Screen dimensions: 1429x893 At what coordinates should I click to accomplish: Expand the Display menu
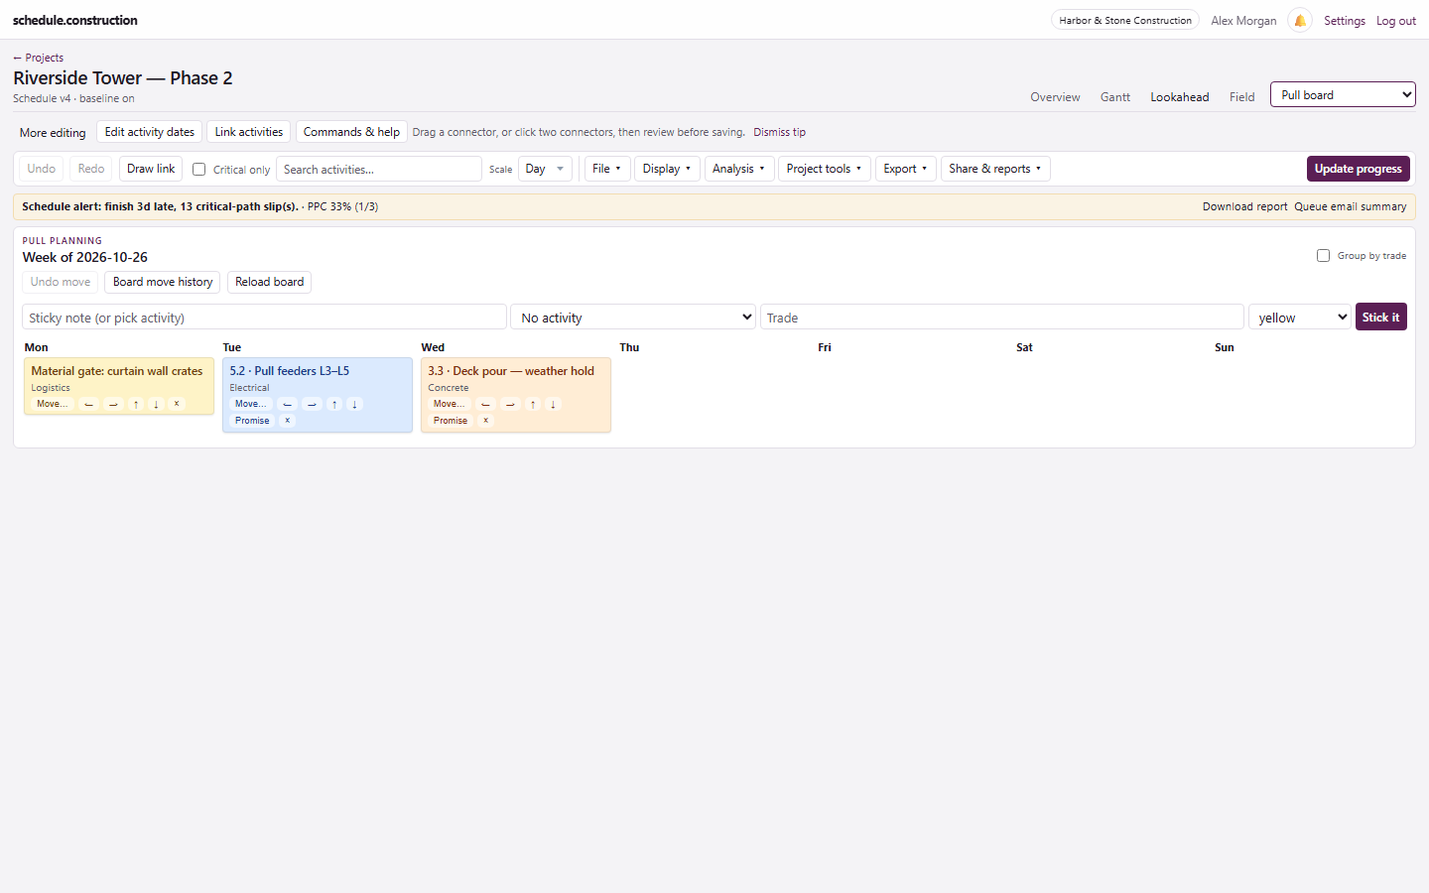[x=667, y=169]
